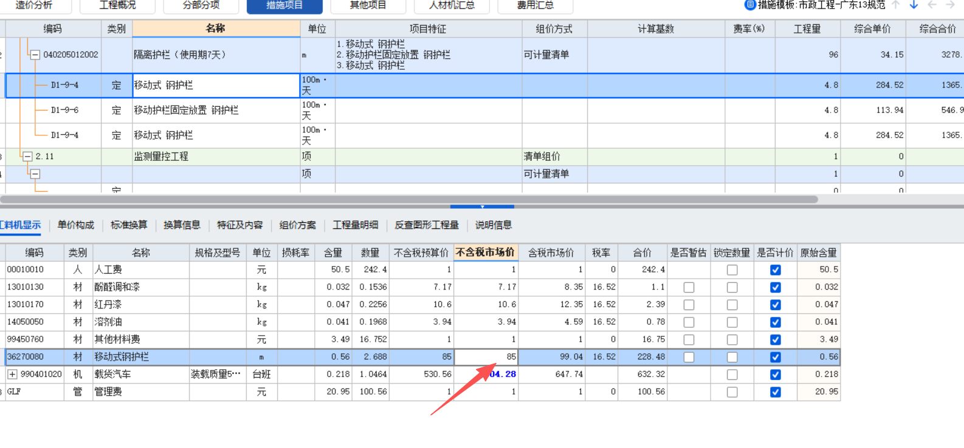Expand the 990401020 载货汽车 row
Viewport: 964px width, 448px height.
click(12, 375)
